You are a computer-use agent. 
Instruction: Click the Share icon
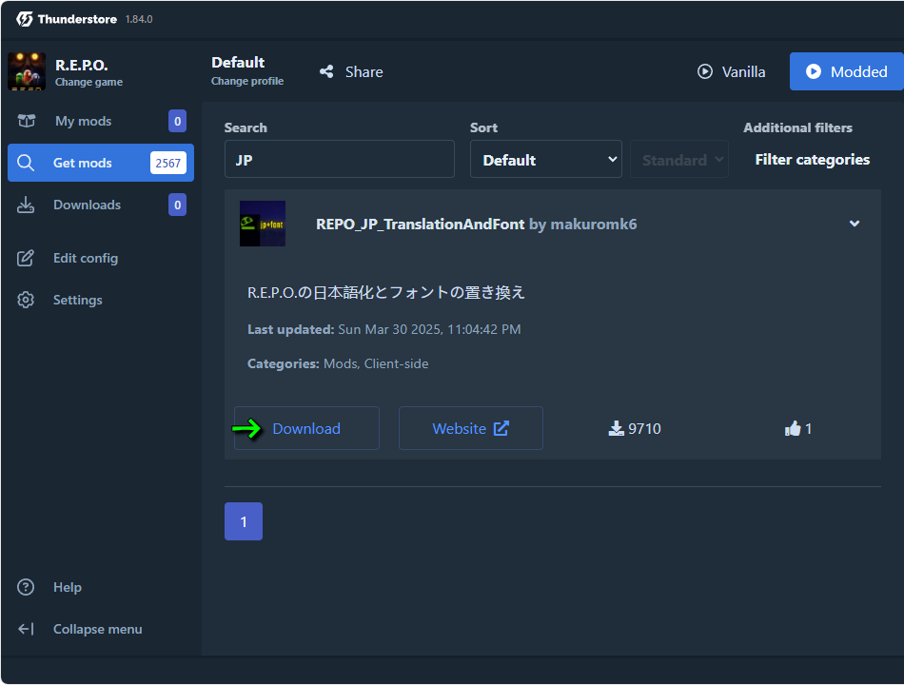coord(327,71)
